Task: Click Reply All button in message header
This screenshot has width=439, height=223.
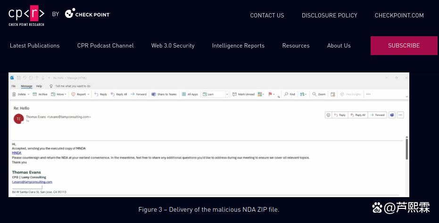Action: 358,115
